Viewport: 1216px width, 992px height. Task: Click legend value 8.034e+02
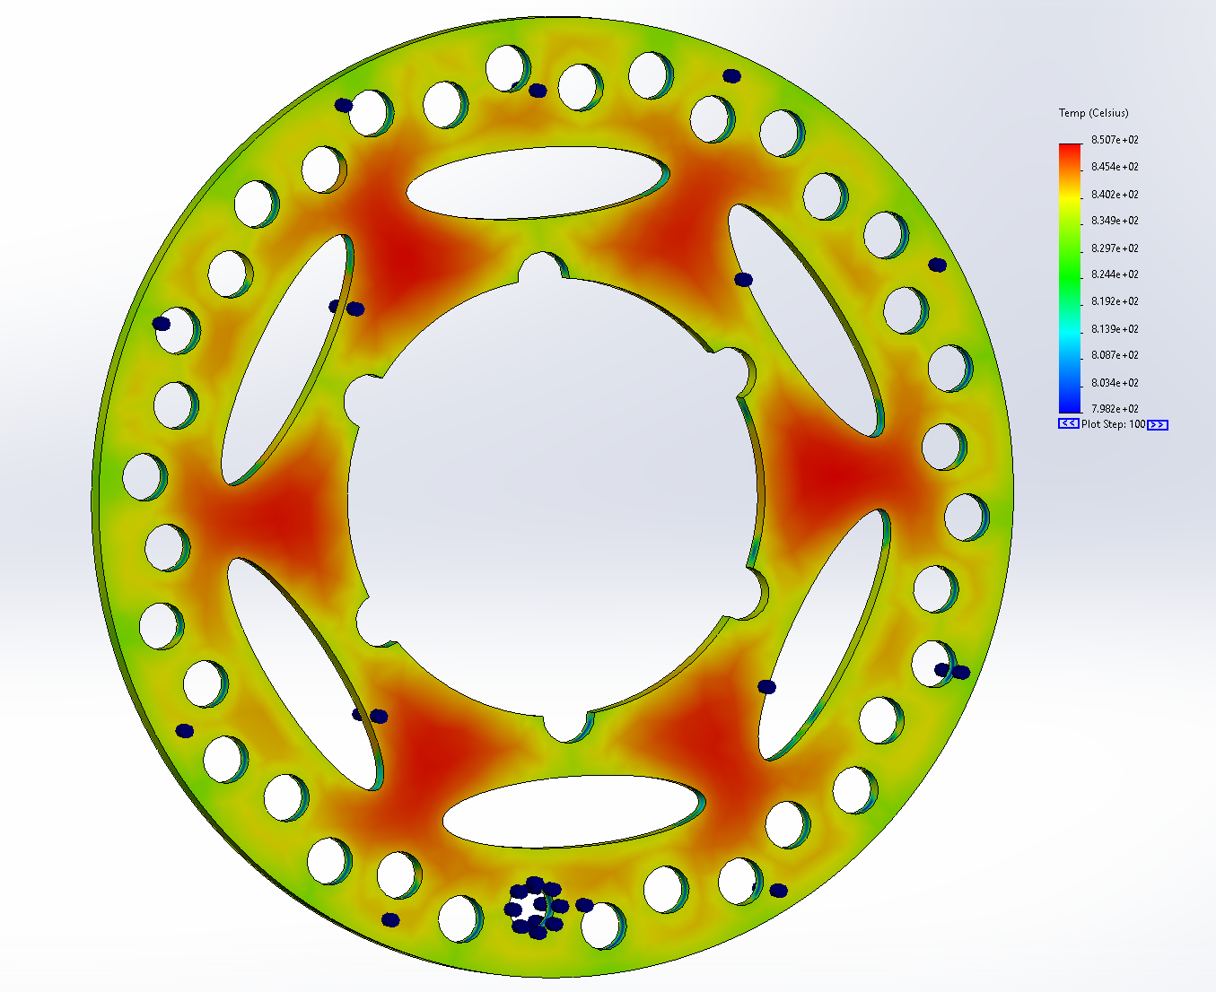tap(1115, 383)
